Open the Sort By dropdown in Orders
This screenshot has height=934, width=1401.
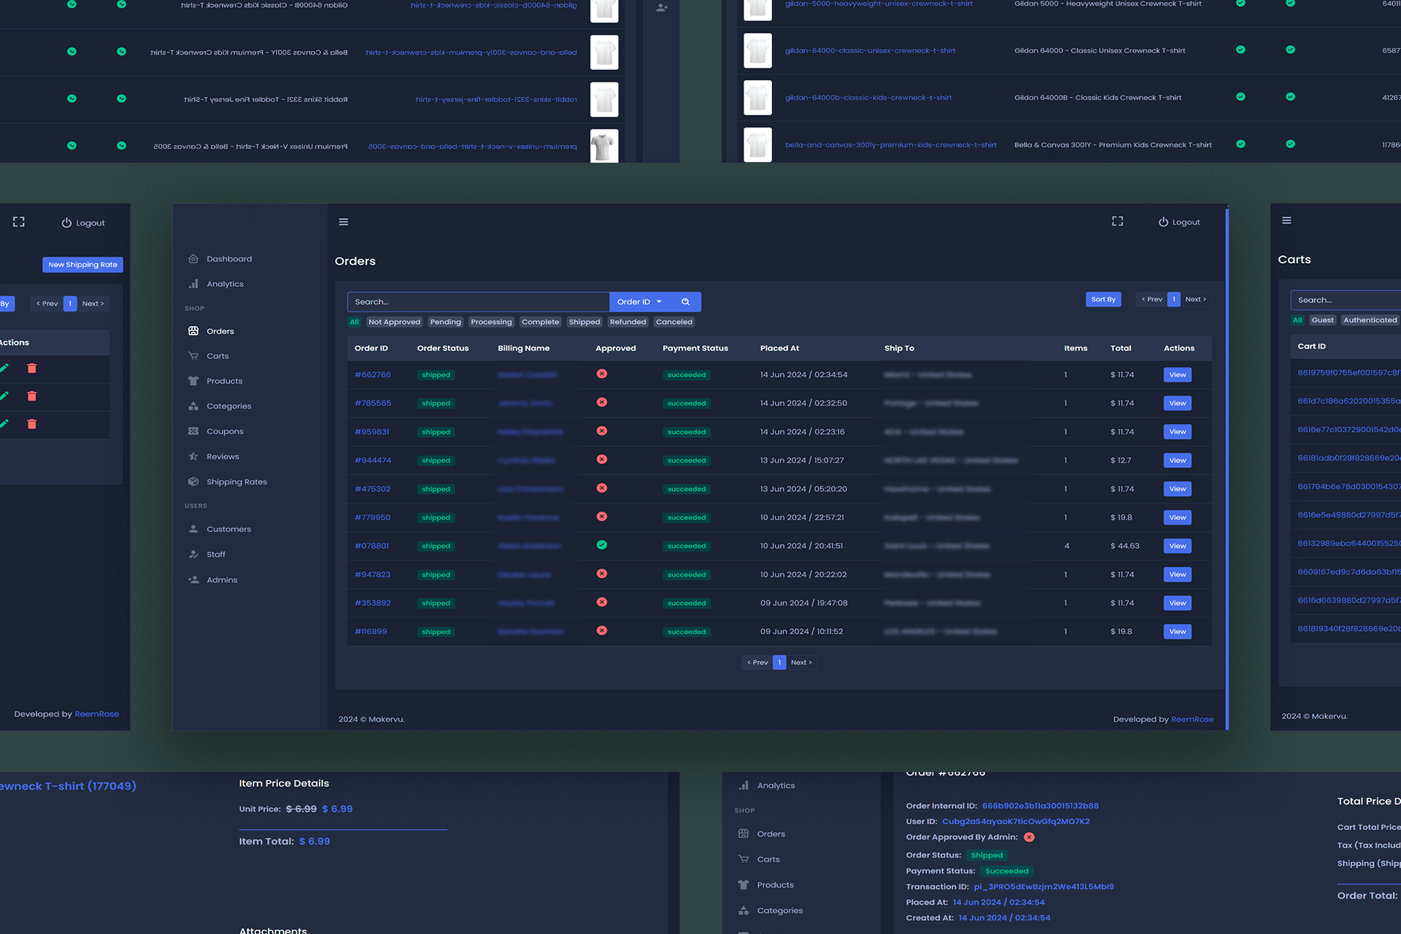click(x=1103, y=299)
